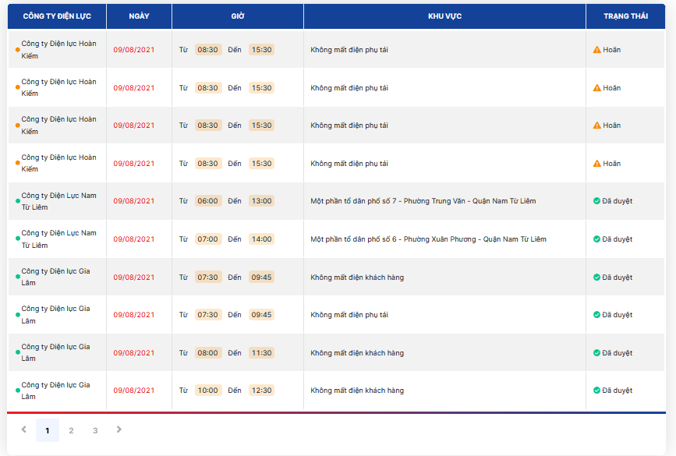Image resolution: width=676 pixels, height=456 pixels.
Task: Click Đã duyệt status text in 07:00–14:00 row
Action: pos(618,239)
